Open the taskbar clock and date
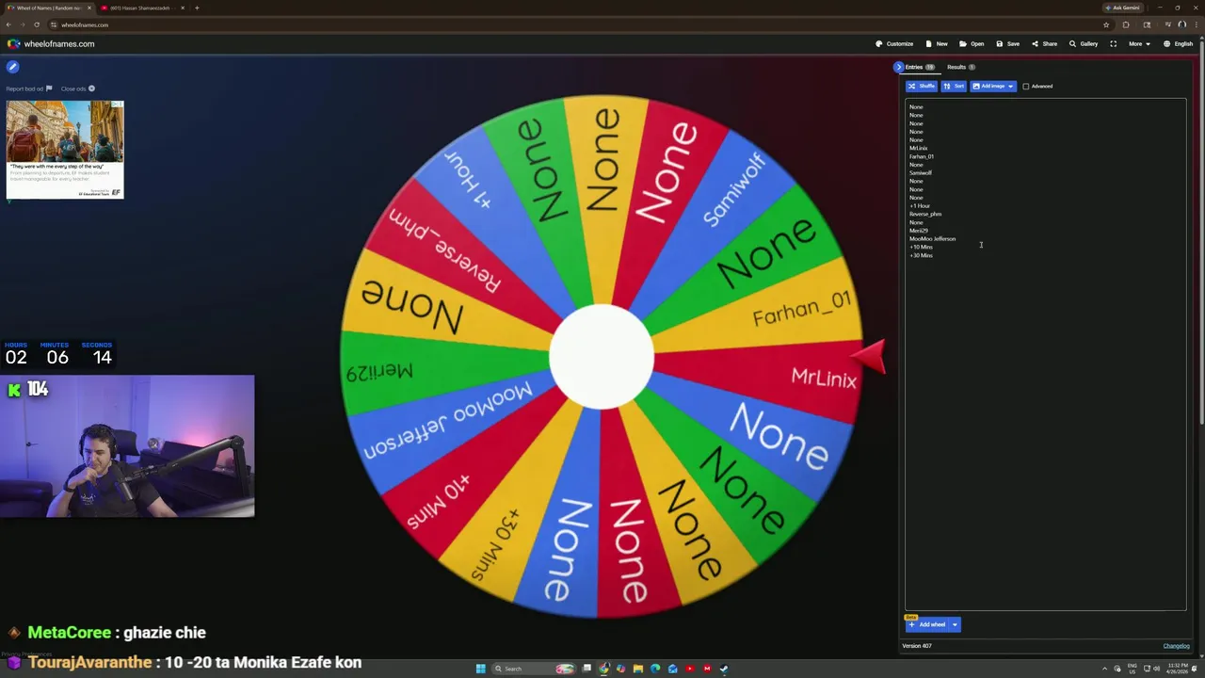1205x678 pixels. pyautogui.click(x=1177, y=669)
